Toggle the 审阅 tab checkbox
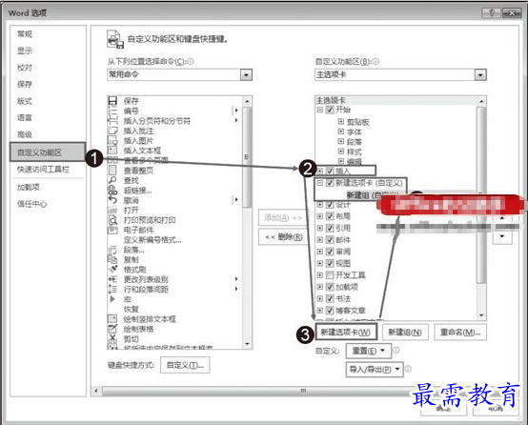 pyautogui.click(x=330, y=252)
